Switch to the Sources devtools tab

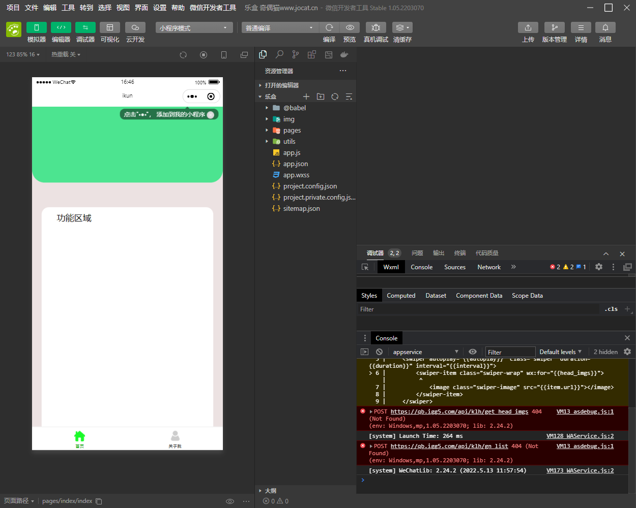click(455, 267)
